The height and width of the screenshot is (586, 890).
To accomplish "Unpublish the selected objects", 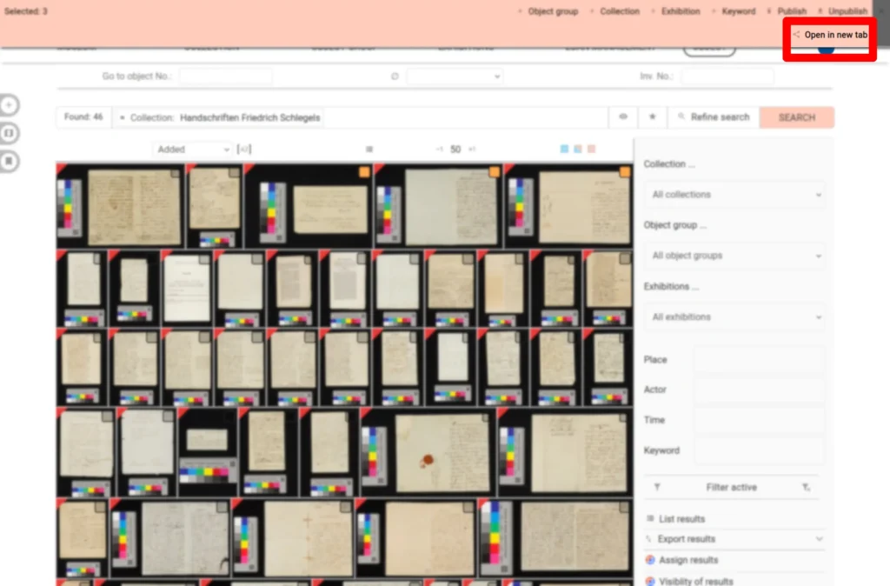I will [x=842, y=11].
